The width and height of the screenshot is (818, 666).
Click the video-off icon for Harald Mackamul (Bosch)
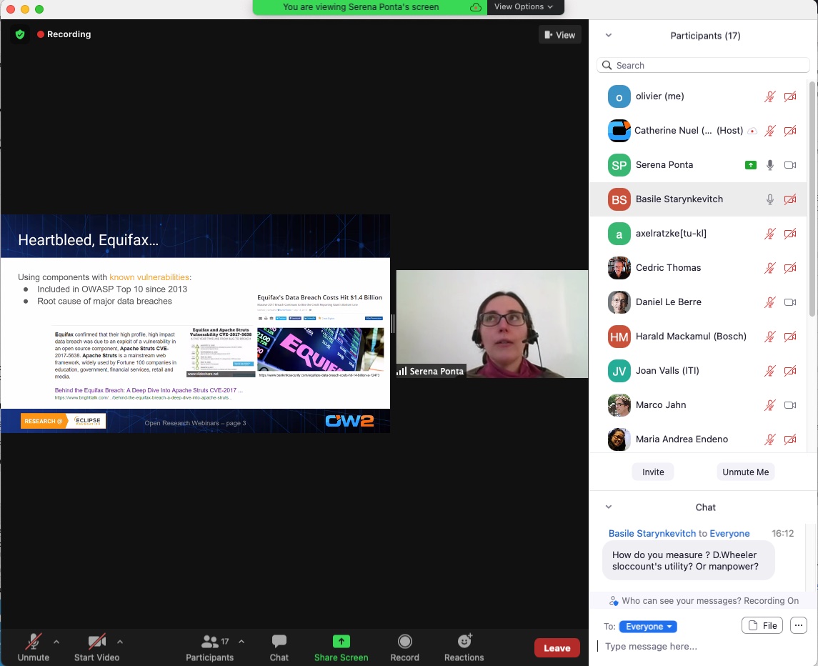[x=790, y=337]
